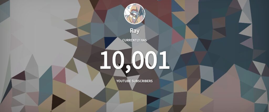The image size is (269, 112).
Task: Select the word "SUBSCRIBERS" below the counter
Action: [x=142, y=81]
